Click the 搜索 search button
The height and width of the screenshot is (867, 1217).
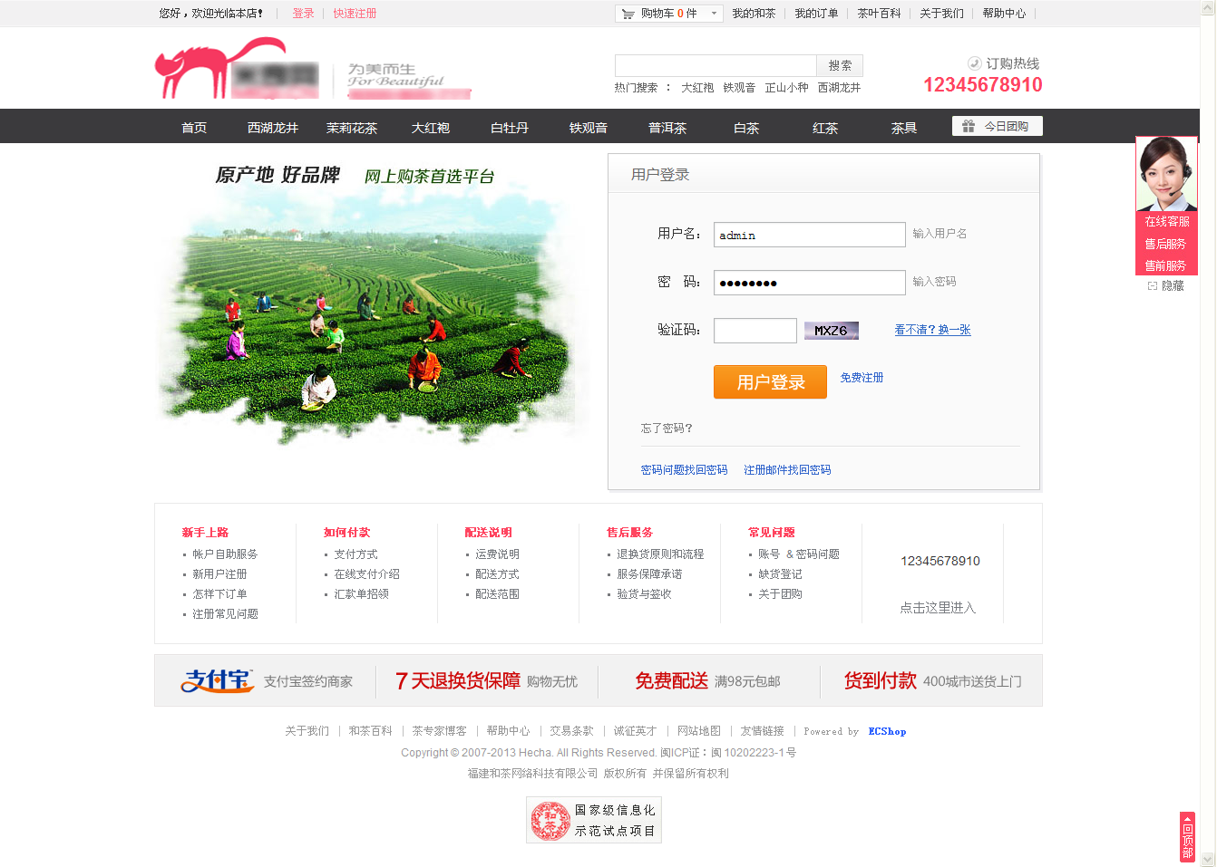click(x=840, y=65)
